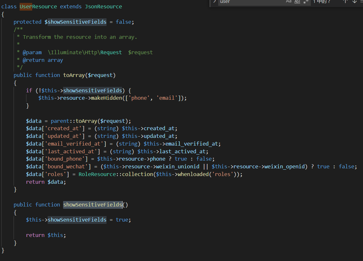Click "showSensitiveFields" inside the if condition
Image resolution: width=363 pixels, height=261 pixels.
[x=93, y=91]
